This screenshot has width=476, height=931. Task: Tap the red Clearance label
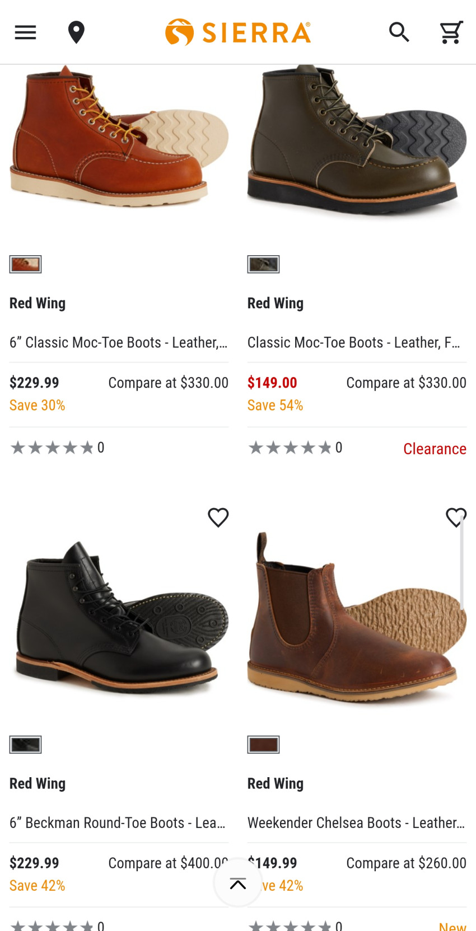[435, 449]
